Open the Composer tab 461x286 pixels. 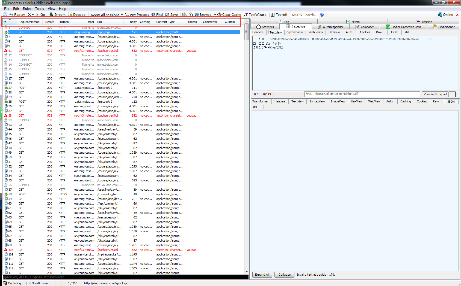coord(365,27)
